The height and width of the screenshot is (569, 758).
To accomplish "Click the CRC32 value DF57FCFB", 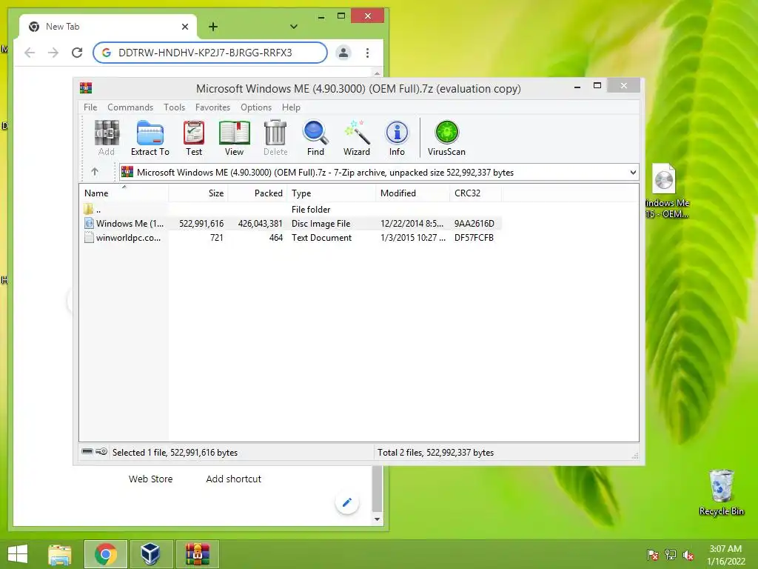I will (x=474, y=238).
